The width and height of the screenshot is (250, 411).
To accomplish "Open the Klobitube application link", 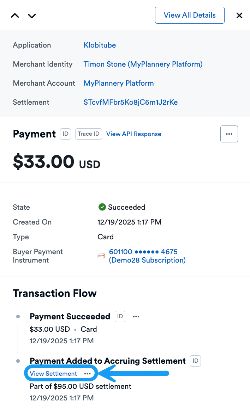I will pos(100,45).
